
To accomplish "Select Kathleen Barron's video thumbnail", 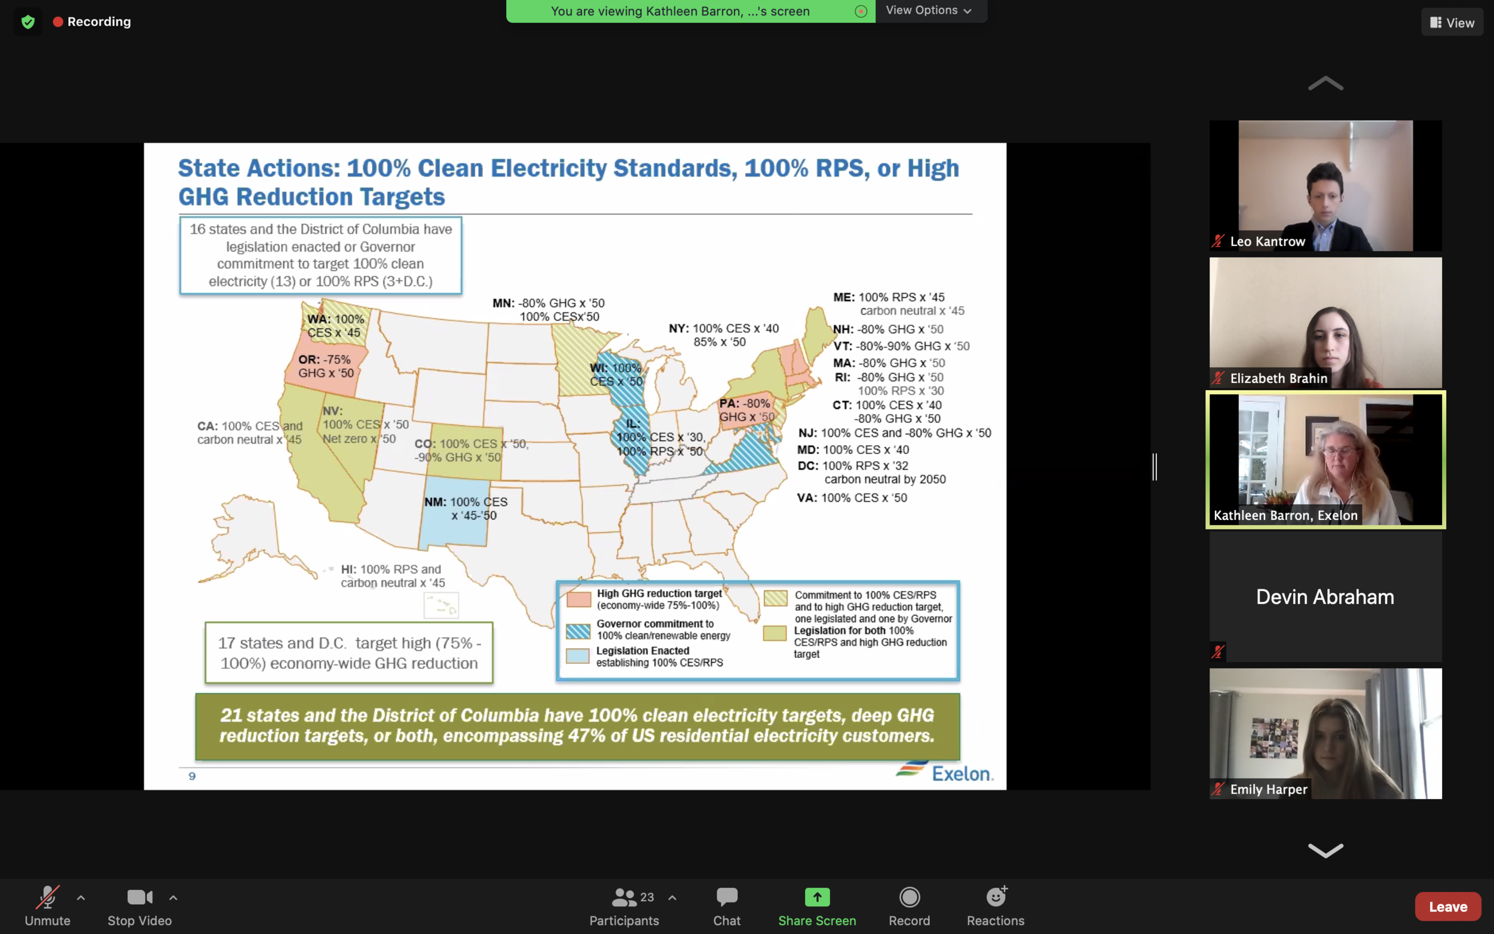I will pos(1325,460).
